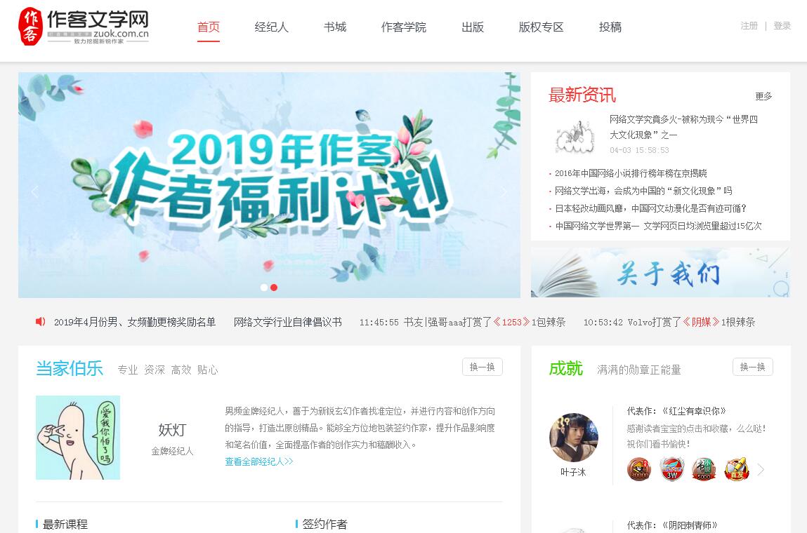The image size is (807, 533).
Task: Open the 3W achievement badge
Action: 671,468
